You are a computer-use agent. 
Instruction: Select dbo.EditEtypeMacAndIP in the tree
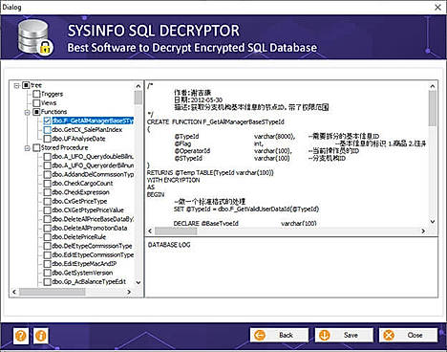pyautogui.click(x=84, y=264)
